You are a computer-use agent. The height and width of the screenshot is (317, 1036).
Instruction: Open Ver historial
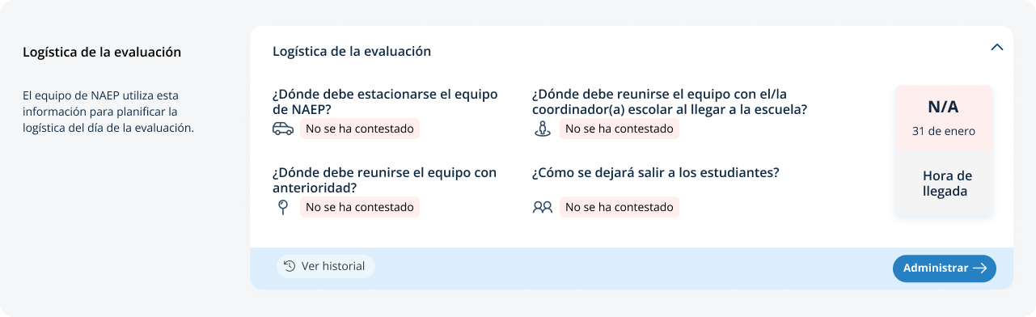click(326, 266)
